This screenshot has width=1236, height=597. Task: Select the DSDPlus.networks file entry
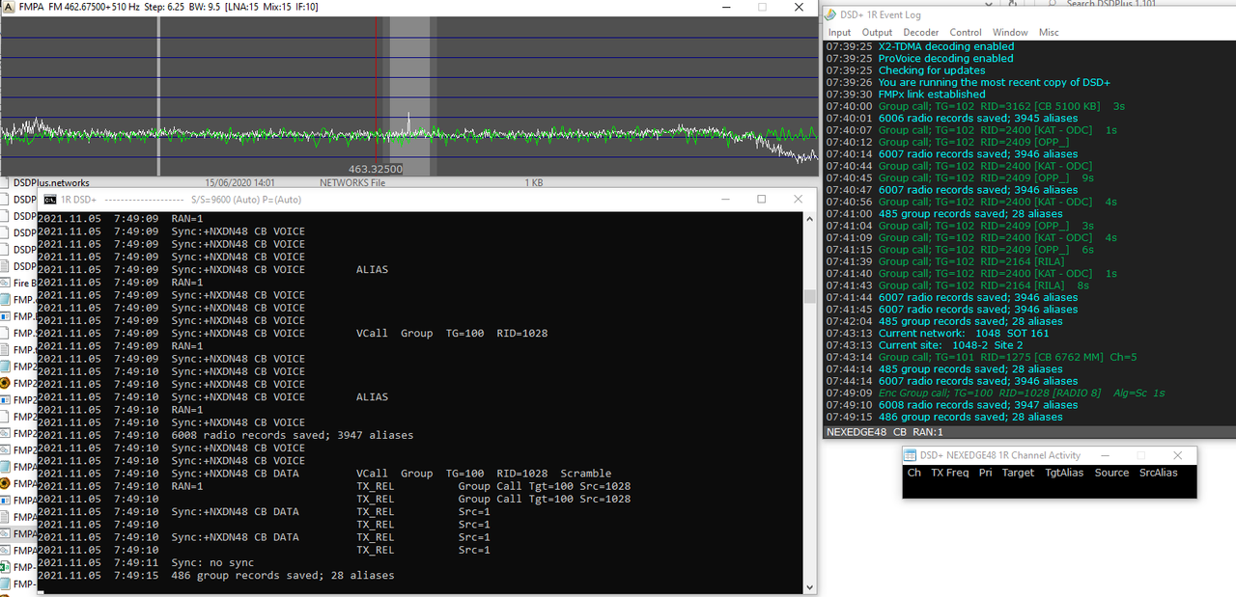click(52, 182)
